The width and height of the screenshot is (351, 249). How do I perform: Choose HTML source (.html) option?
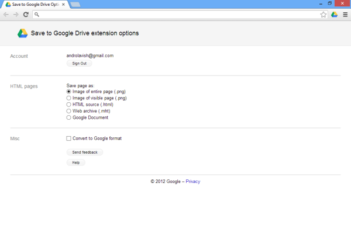[x=68, y=105]
